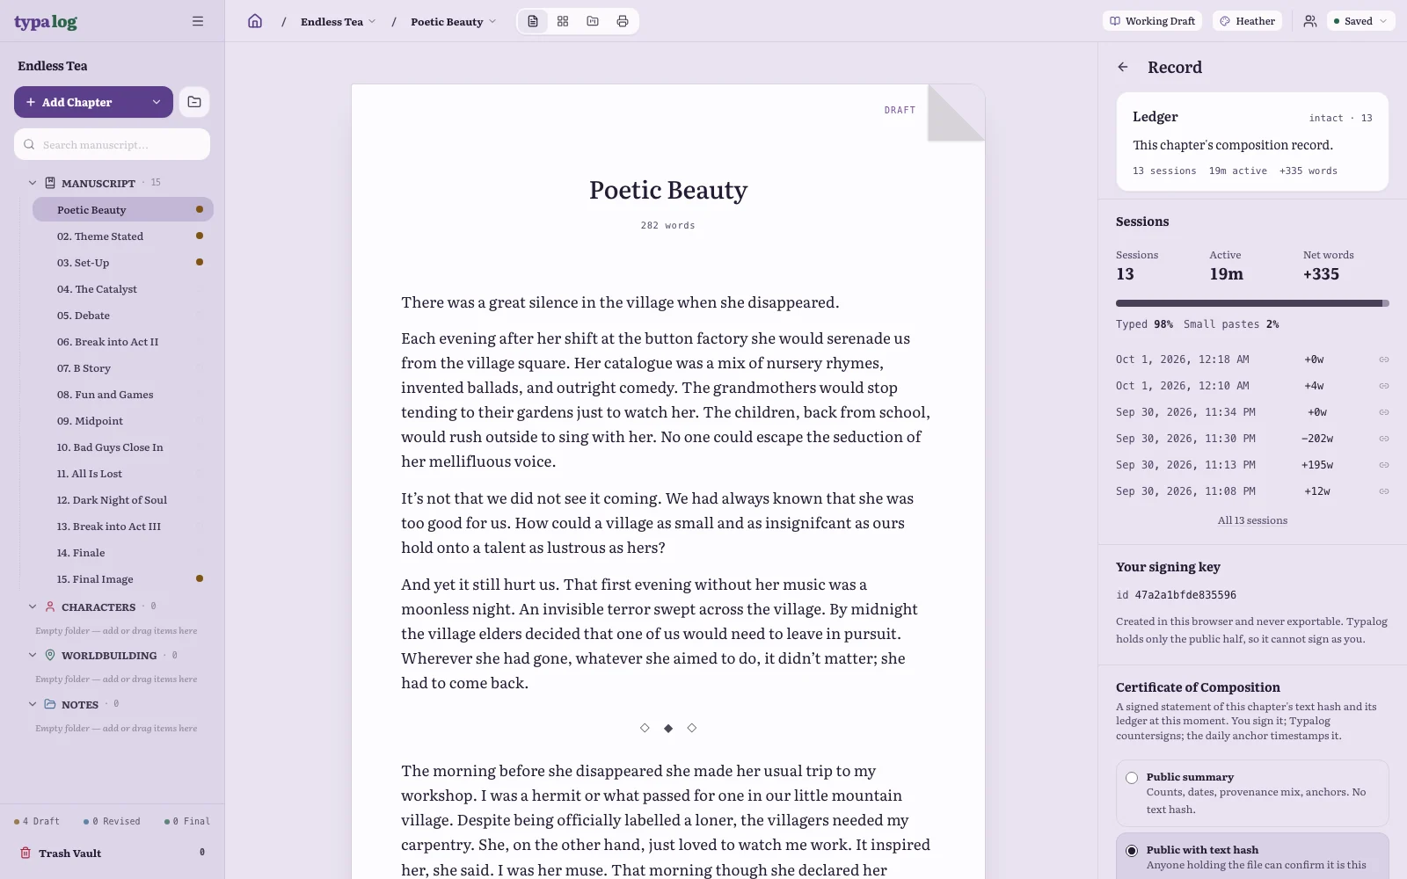
Task: Click the back arrow next to Record
Action: 1123,67
